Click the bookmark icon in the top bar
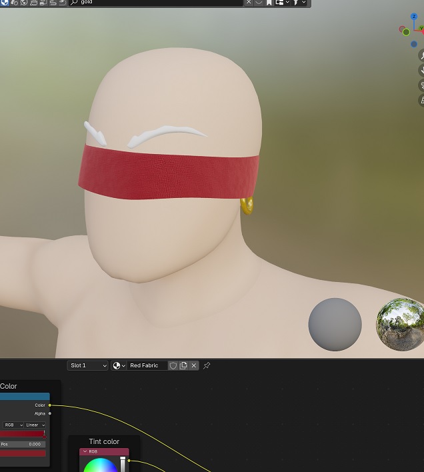This screenshot has height=472, width=424. (x=269, y=3)
